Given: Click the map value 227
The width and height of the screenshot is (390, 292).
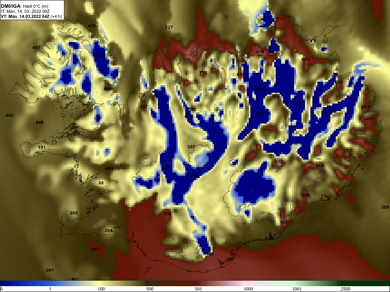Looking at the screenshot, I should click(x=169, y=27).
